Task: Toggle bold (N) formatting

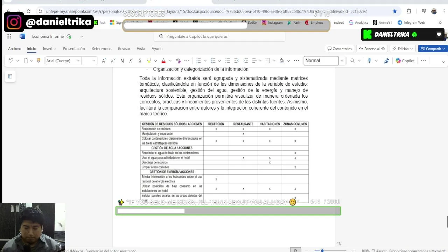Action: 122,61
